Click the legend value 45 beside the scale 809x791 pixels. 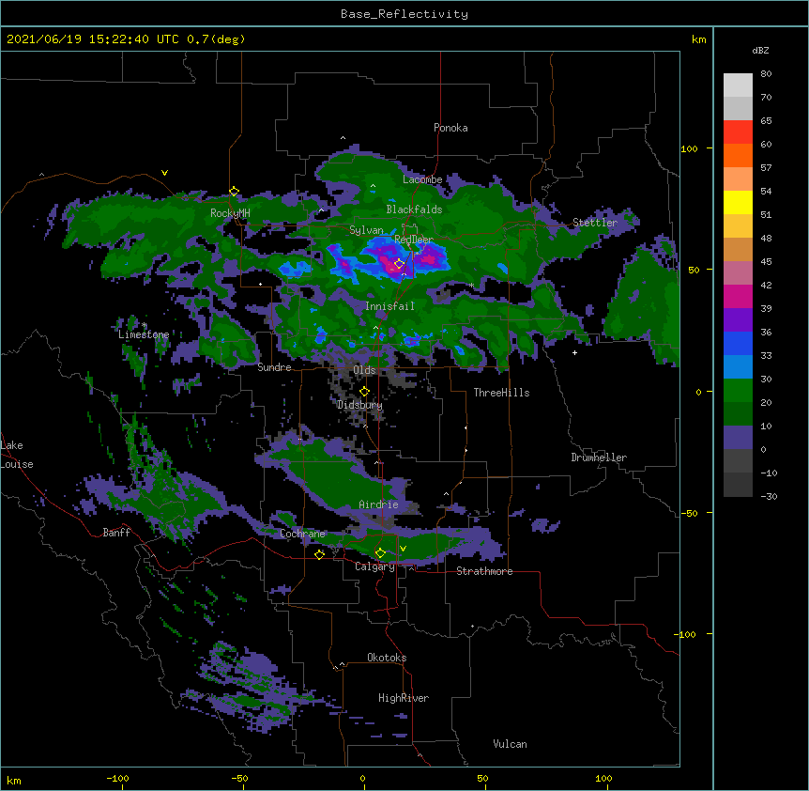pyautogui.click(x=766, y=262)
